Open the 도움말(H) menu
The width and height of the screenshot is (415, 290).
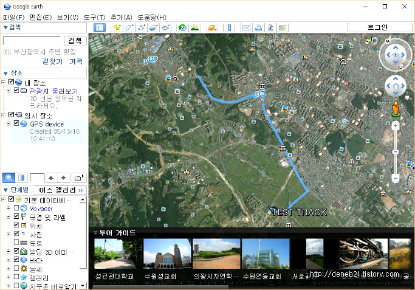click(x=152, y=18)
